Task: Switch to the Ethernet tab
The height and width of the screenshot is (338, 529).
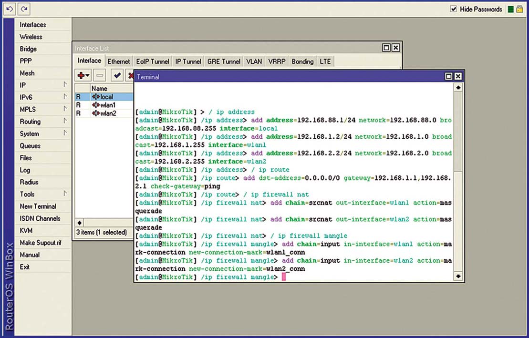Action: pyautogui.click(x=118, y=61)
